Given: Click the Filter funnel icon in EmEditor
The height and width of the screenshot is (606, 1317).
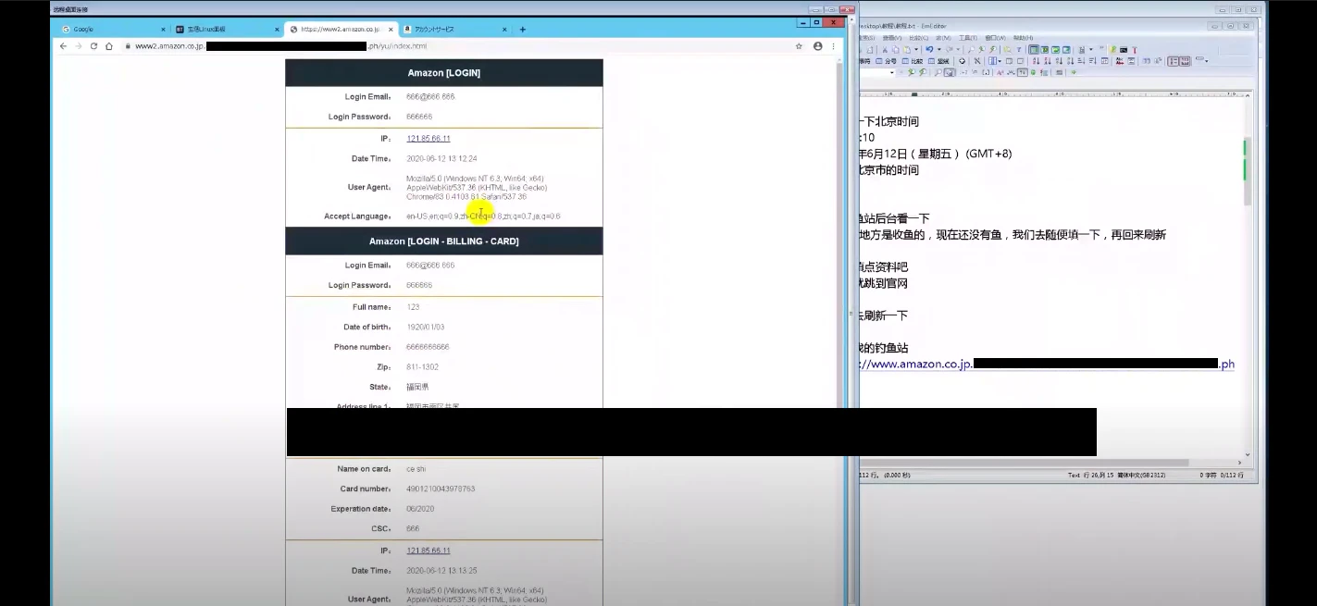Looking at the screenshot, I should point(1019,49).
